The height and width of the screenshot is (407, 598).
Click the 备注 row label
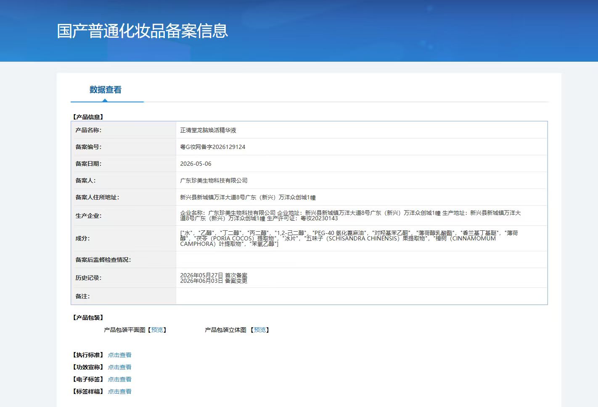(x=82, y=296)
